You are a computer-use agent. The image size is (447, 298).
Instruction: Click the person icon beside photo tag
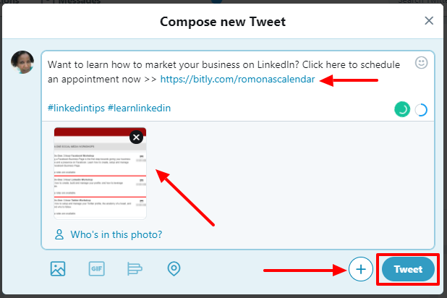pos(59,234)
